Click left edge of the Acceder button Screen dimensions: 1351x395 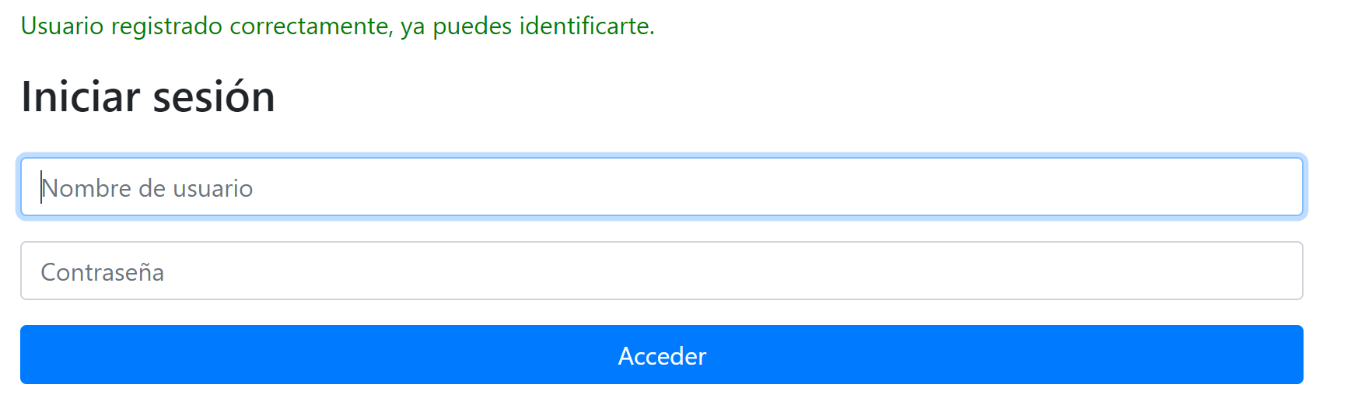click(35, 355)
